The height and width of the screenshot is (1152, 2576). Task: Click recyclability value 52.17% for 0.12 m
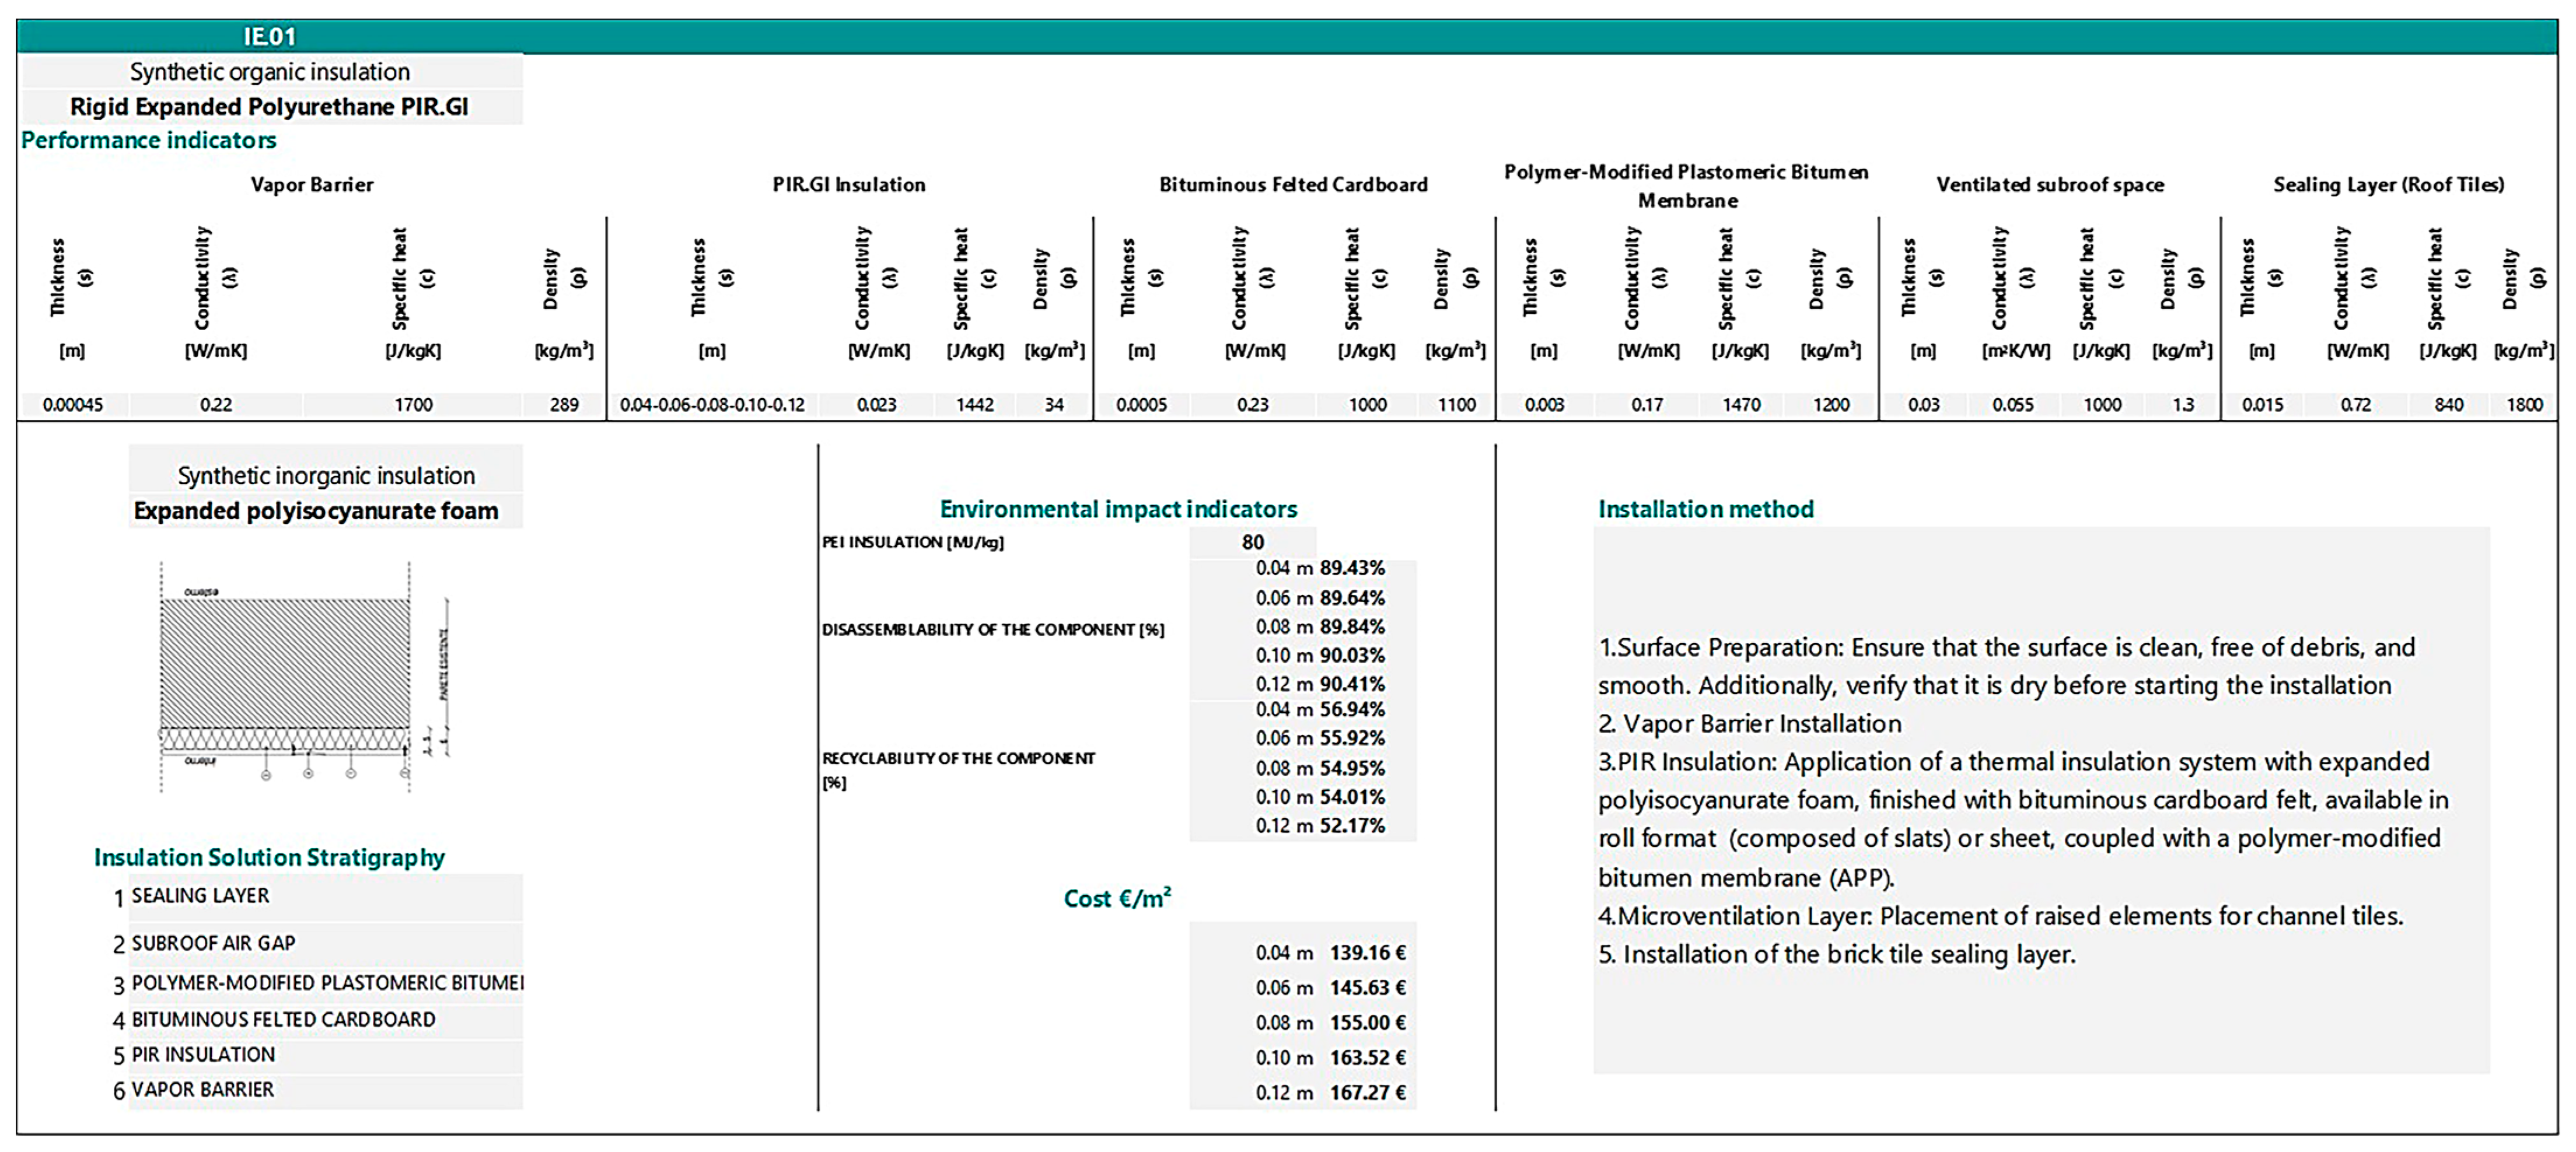click(x=1352, y=826)
